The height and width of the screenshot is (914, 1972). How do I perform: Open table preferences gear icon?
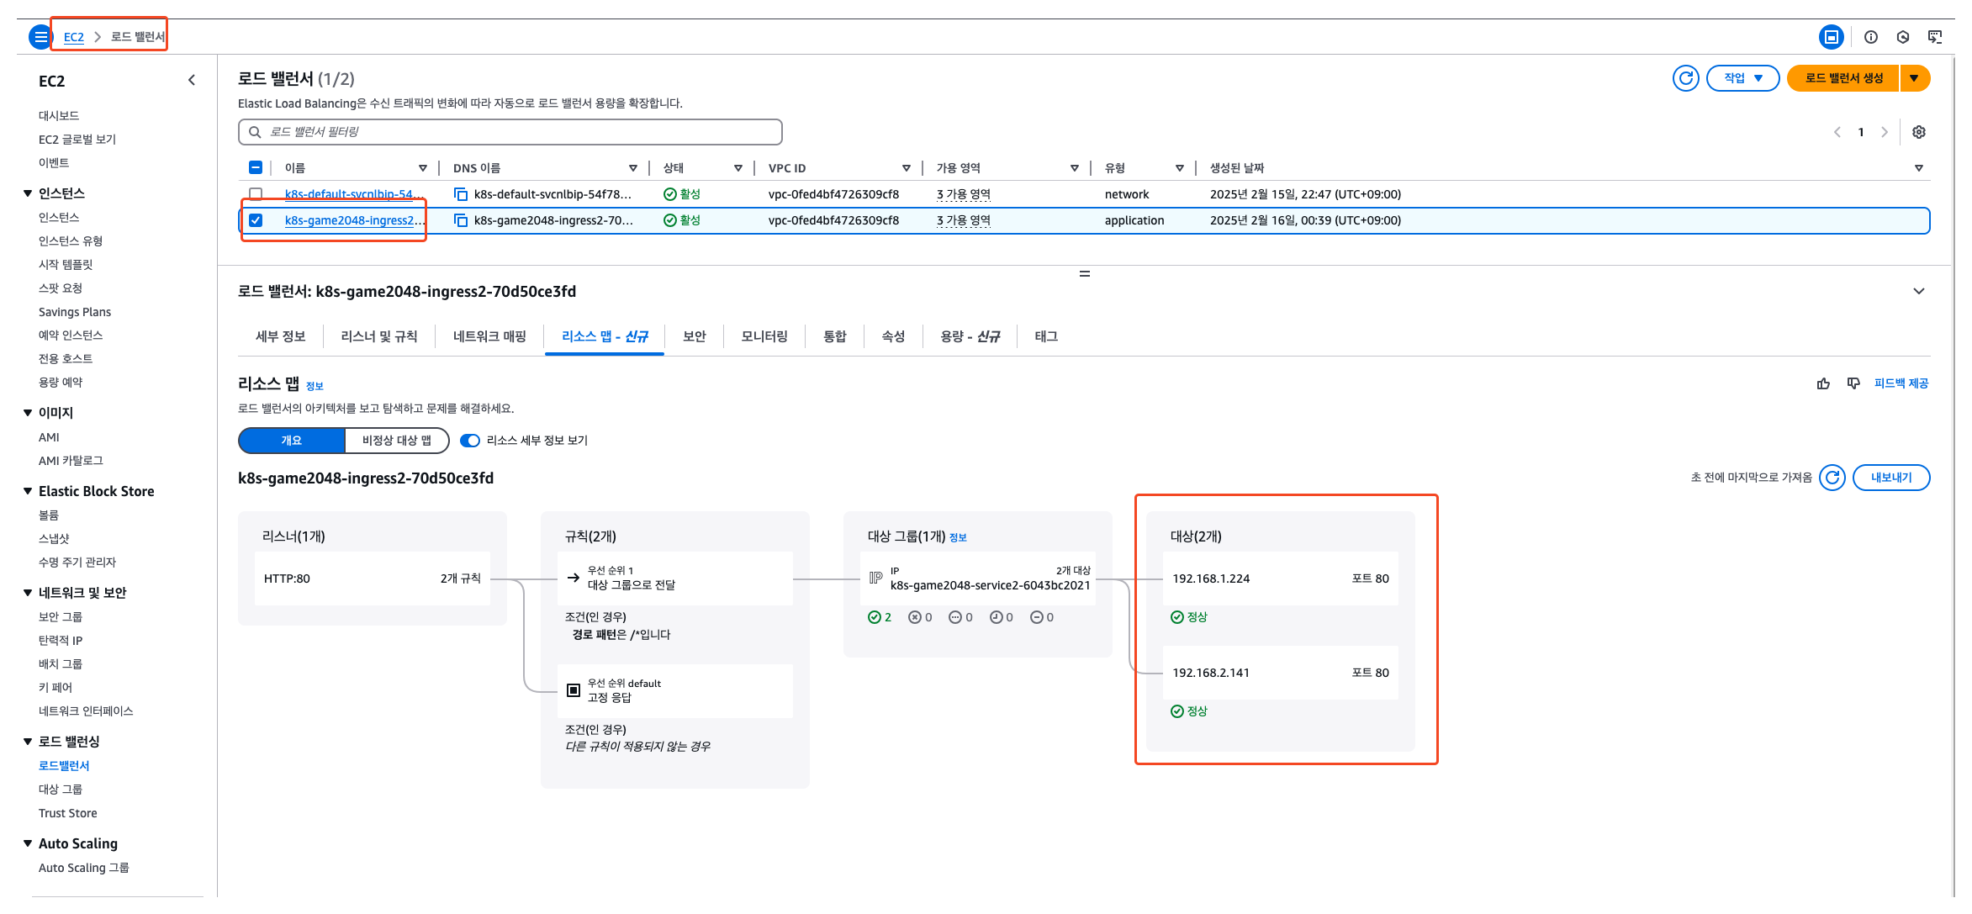(x=1918, y=132)
